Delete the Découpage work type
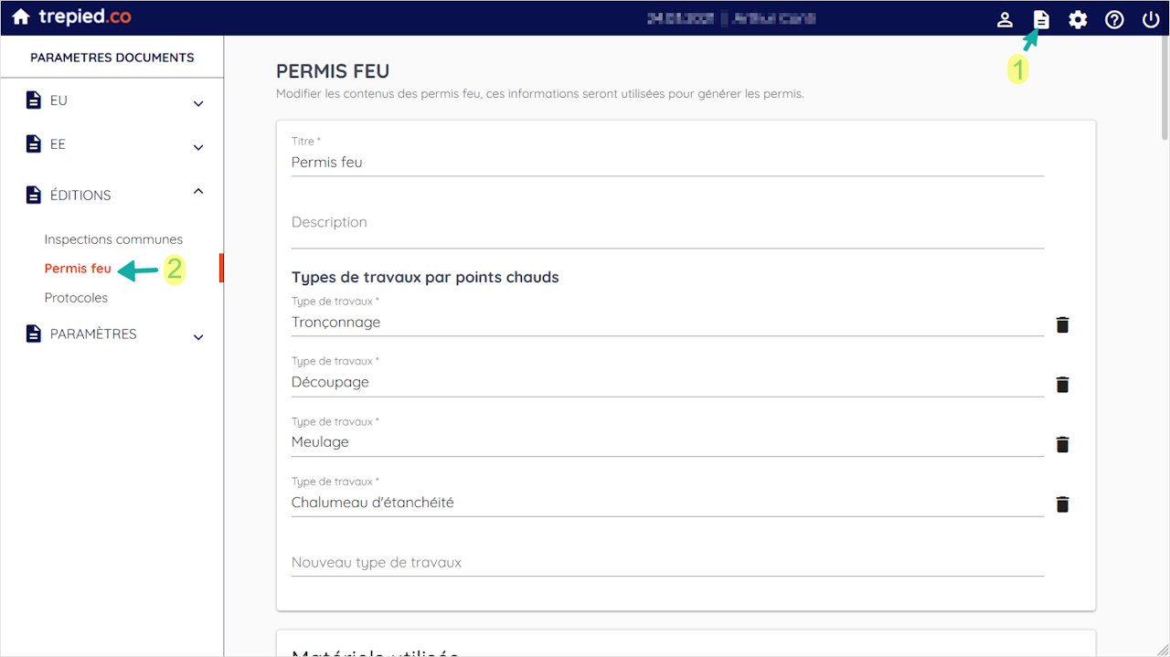1170x657 pixels. (1062, 385)
